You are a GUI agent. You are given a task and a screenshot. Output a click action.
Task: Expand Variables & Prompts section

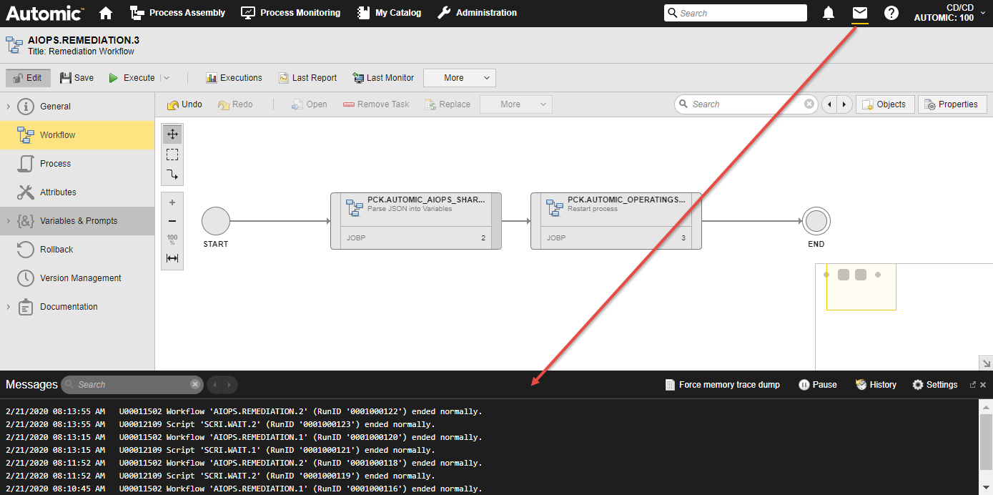(x=9, y=221)
